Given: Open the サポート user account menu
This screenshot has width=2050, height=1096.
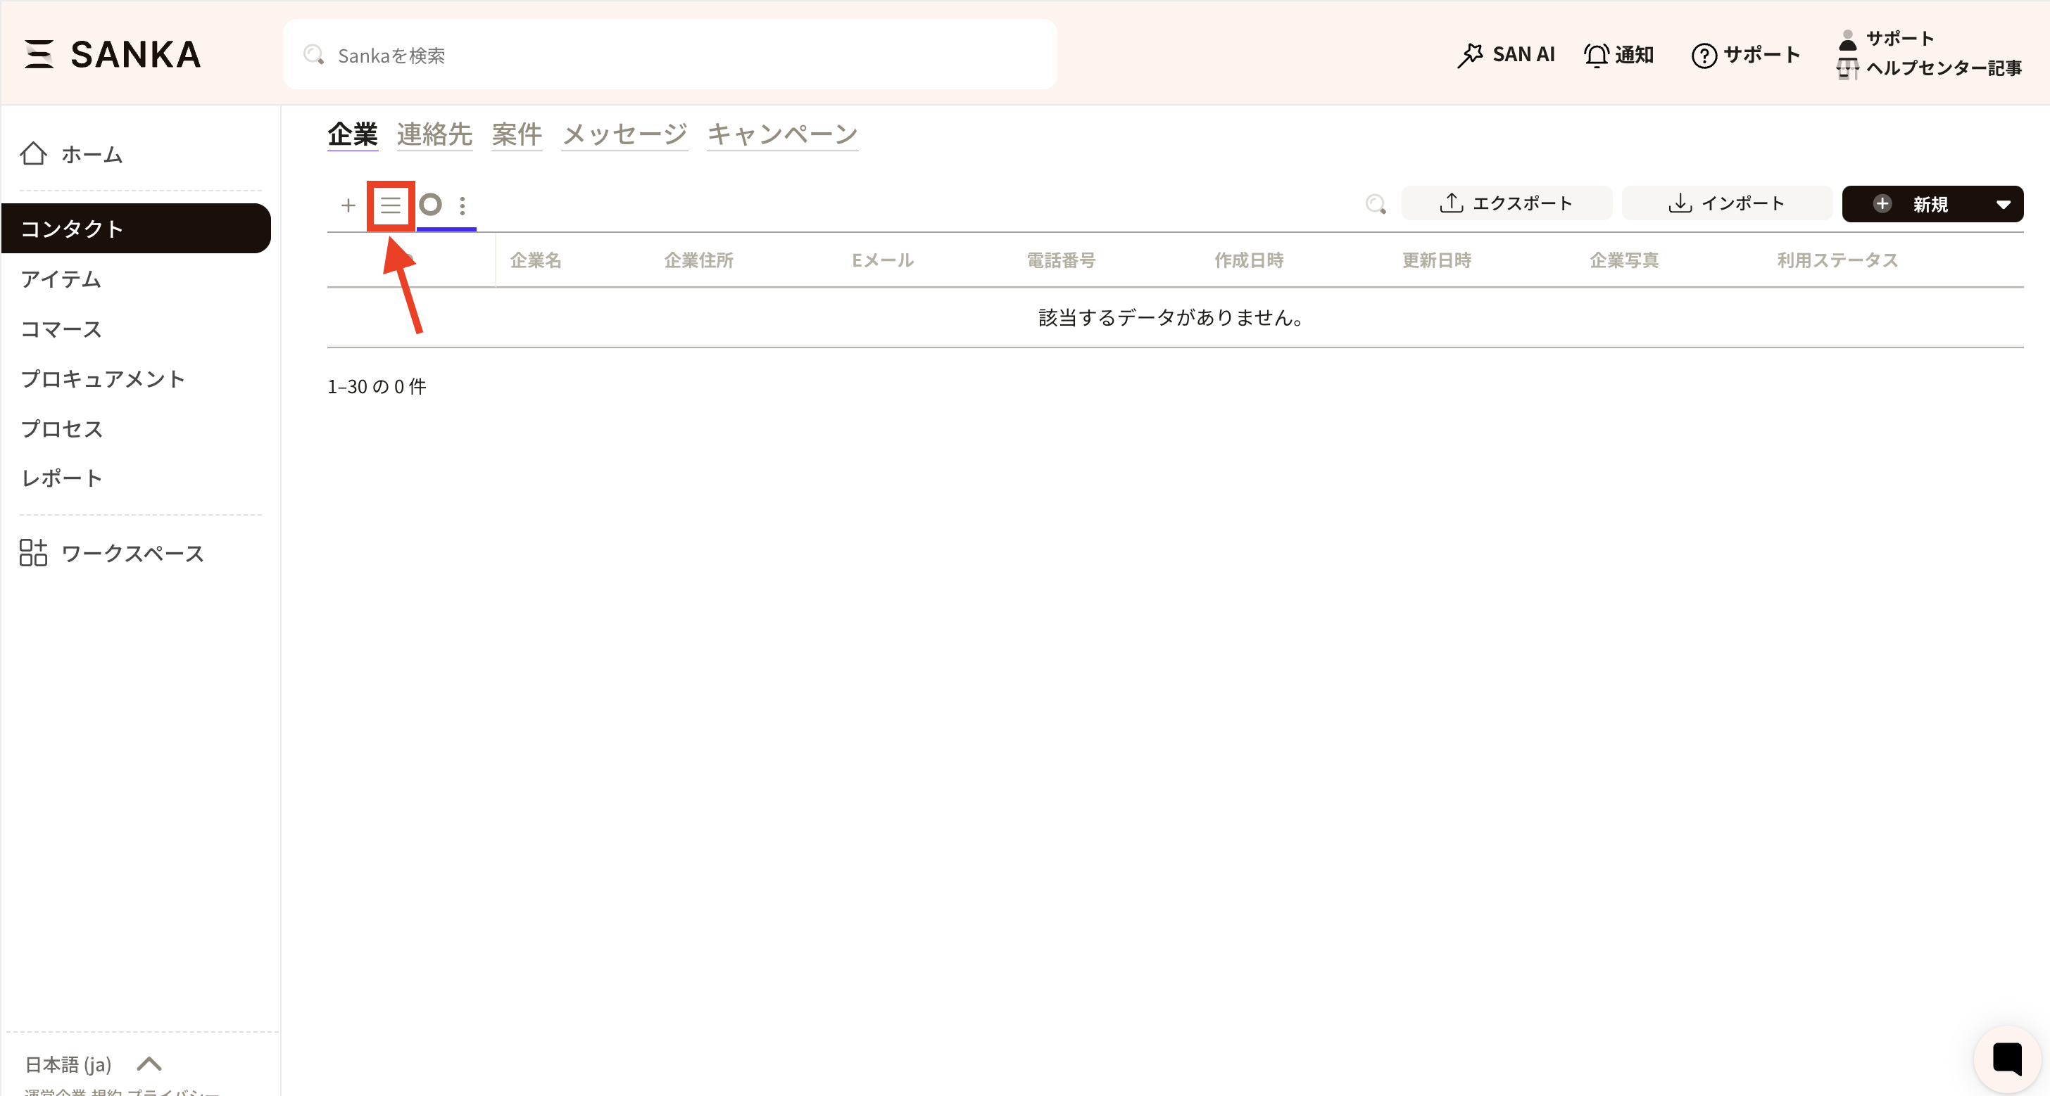Looking at the screenshot, I should click(1899, 38).
